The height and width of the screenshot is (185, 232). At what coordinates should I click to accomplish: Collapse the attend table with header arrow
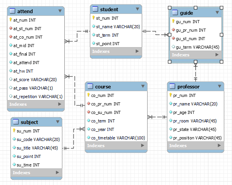coord(60,11)
